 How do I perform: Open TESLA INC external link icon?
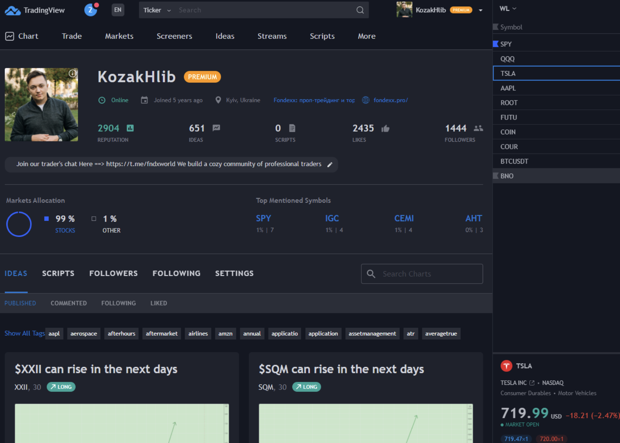click(532, 383)
